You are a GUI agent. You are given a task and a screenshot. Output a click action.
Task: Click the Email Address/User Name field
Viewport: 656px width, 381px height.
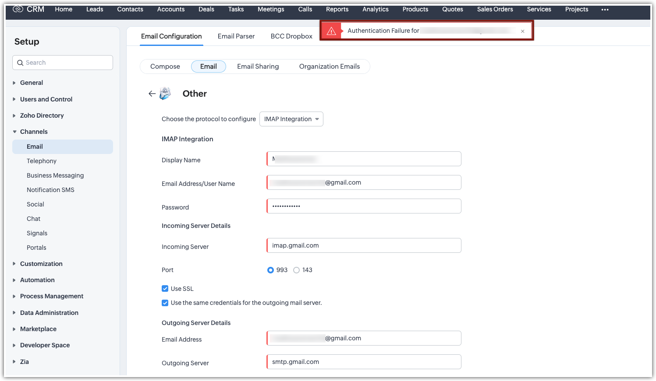(364, 182)
